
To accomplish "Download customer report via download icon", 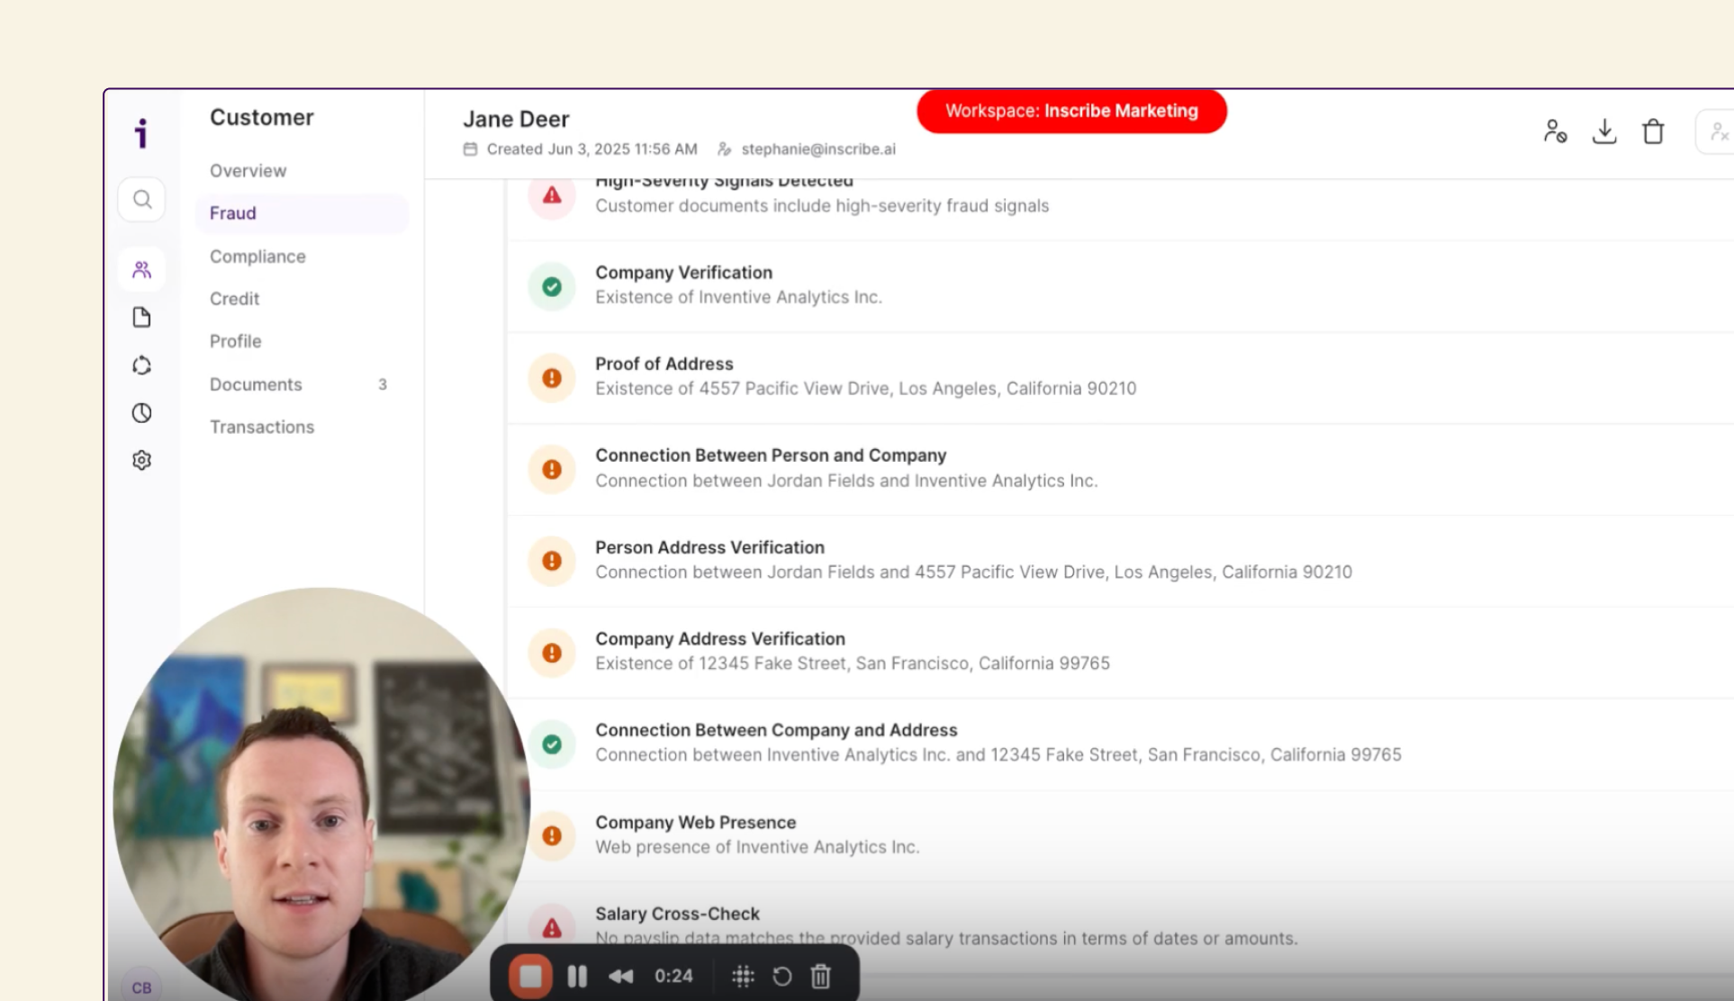I will (x=1603, y=131).
